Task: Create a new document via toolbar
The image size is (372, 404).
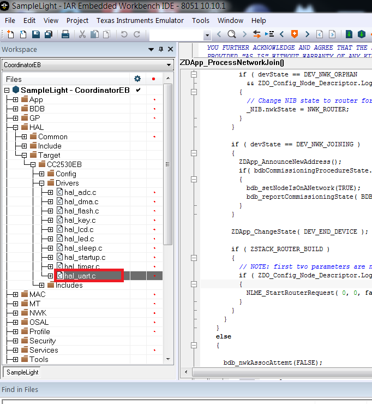Action: [x=10, y=34]
